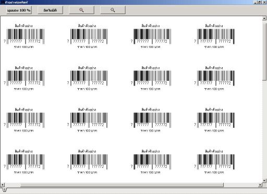Set view to 100 % with toolbar button
Image resolution: width=267 pixels, height=194 pixels.
(x=19, y=10)
